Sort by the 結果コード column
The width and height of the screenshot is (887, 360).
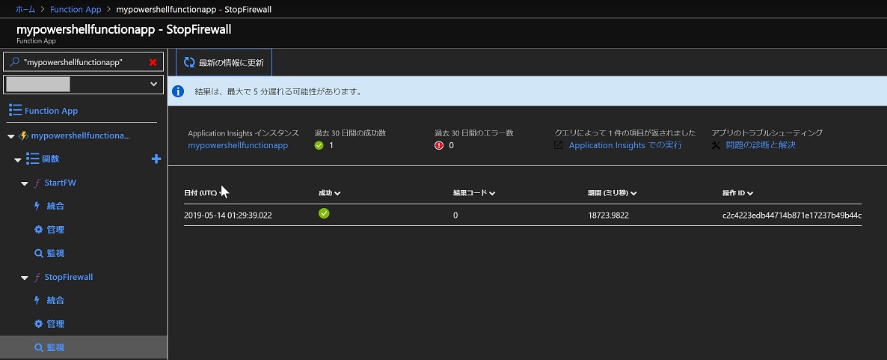tap(474, 193)
